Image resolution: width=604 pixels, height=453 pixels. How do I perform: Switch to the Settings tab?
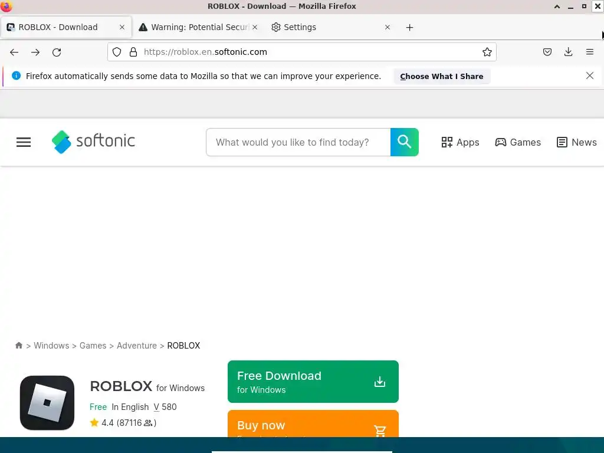pos(331,27)
